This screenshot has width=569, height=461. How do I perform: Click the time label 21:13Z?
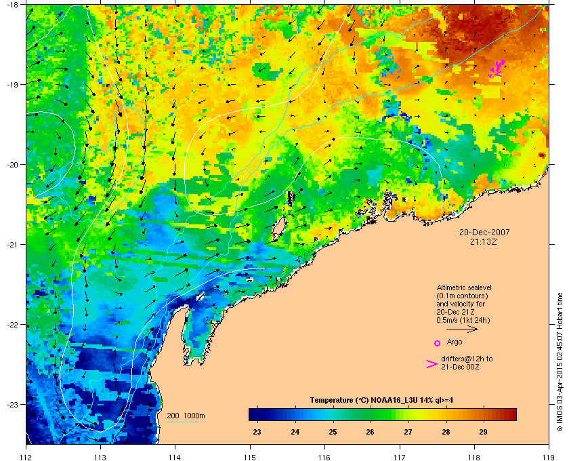tap(484, 241)
